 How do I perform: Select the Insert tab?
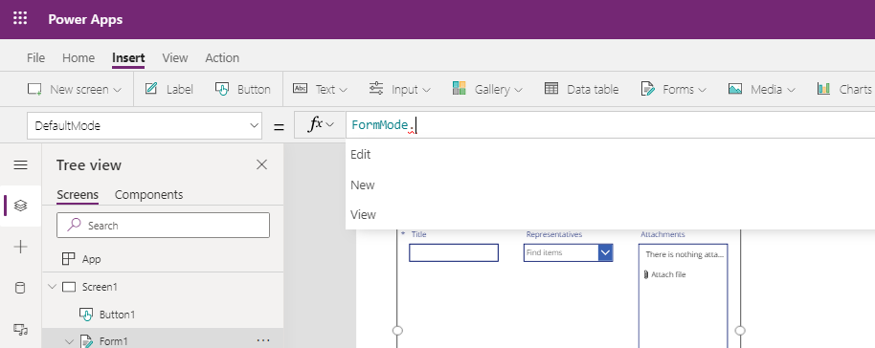pos(128,58)
